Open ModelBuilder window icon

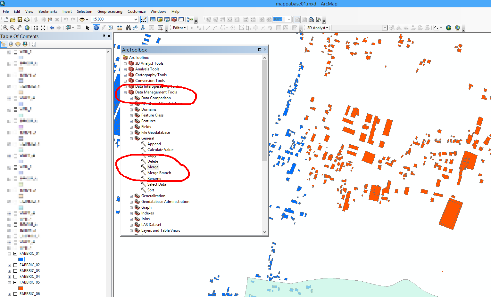click(190, 20)
